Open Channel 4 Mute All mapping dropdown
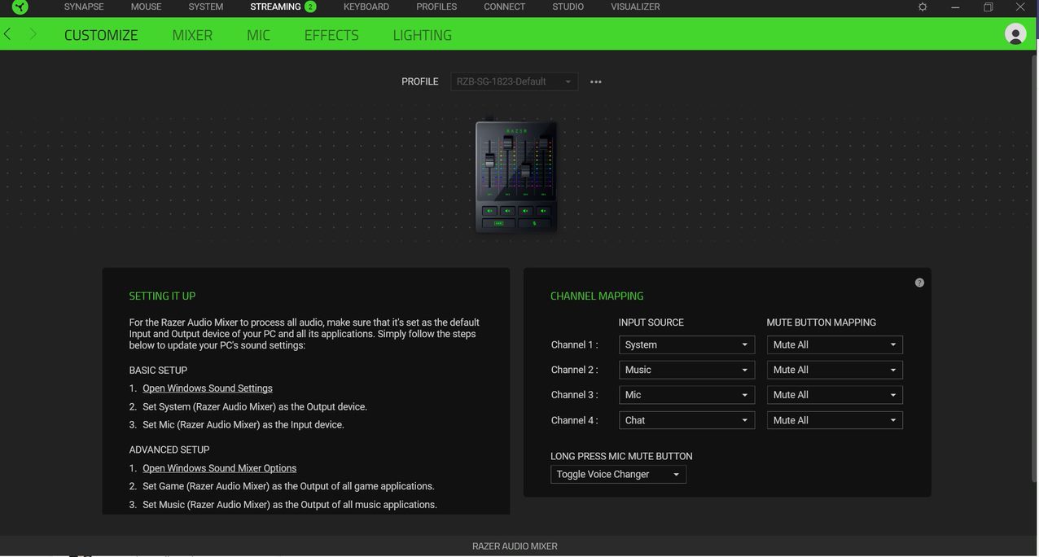This screenshot has width=1039, height=557. coord(835,420)
